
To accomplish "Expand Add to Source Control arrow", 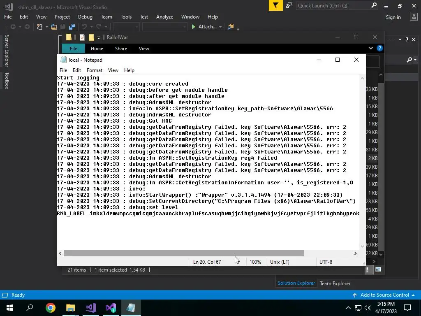I will (x=413, y=295).
